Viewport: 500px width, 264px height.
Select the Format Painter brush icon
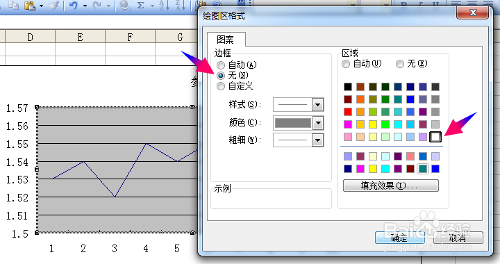point(54,5)
